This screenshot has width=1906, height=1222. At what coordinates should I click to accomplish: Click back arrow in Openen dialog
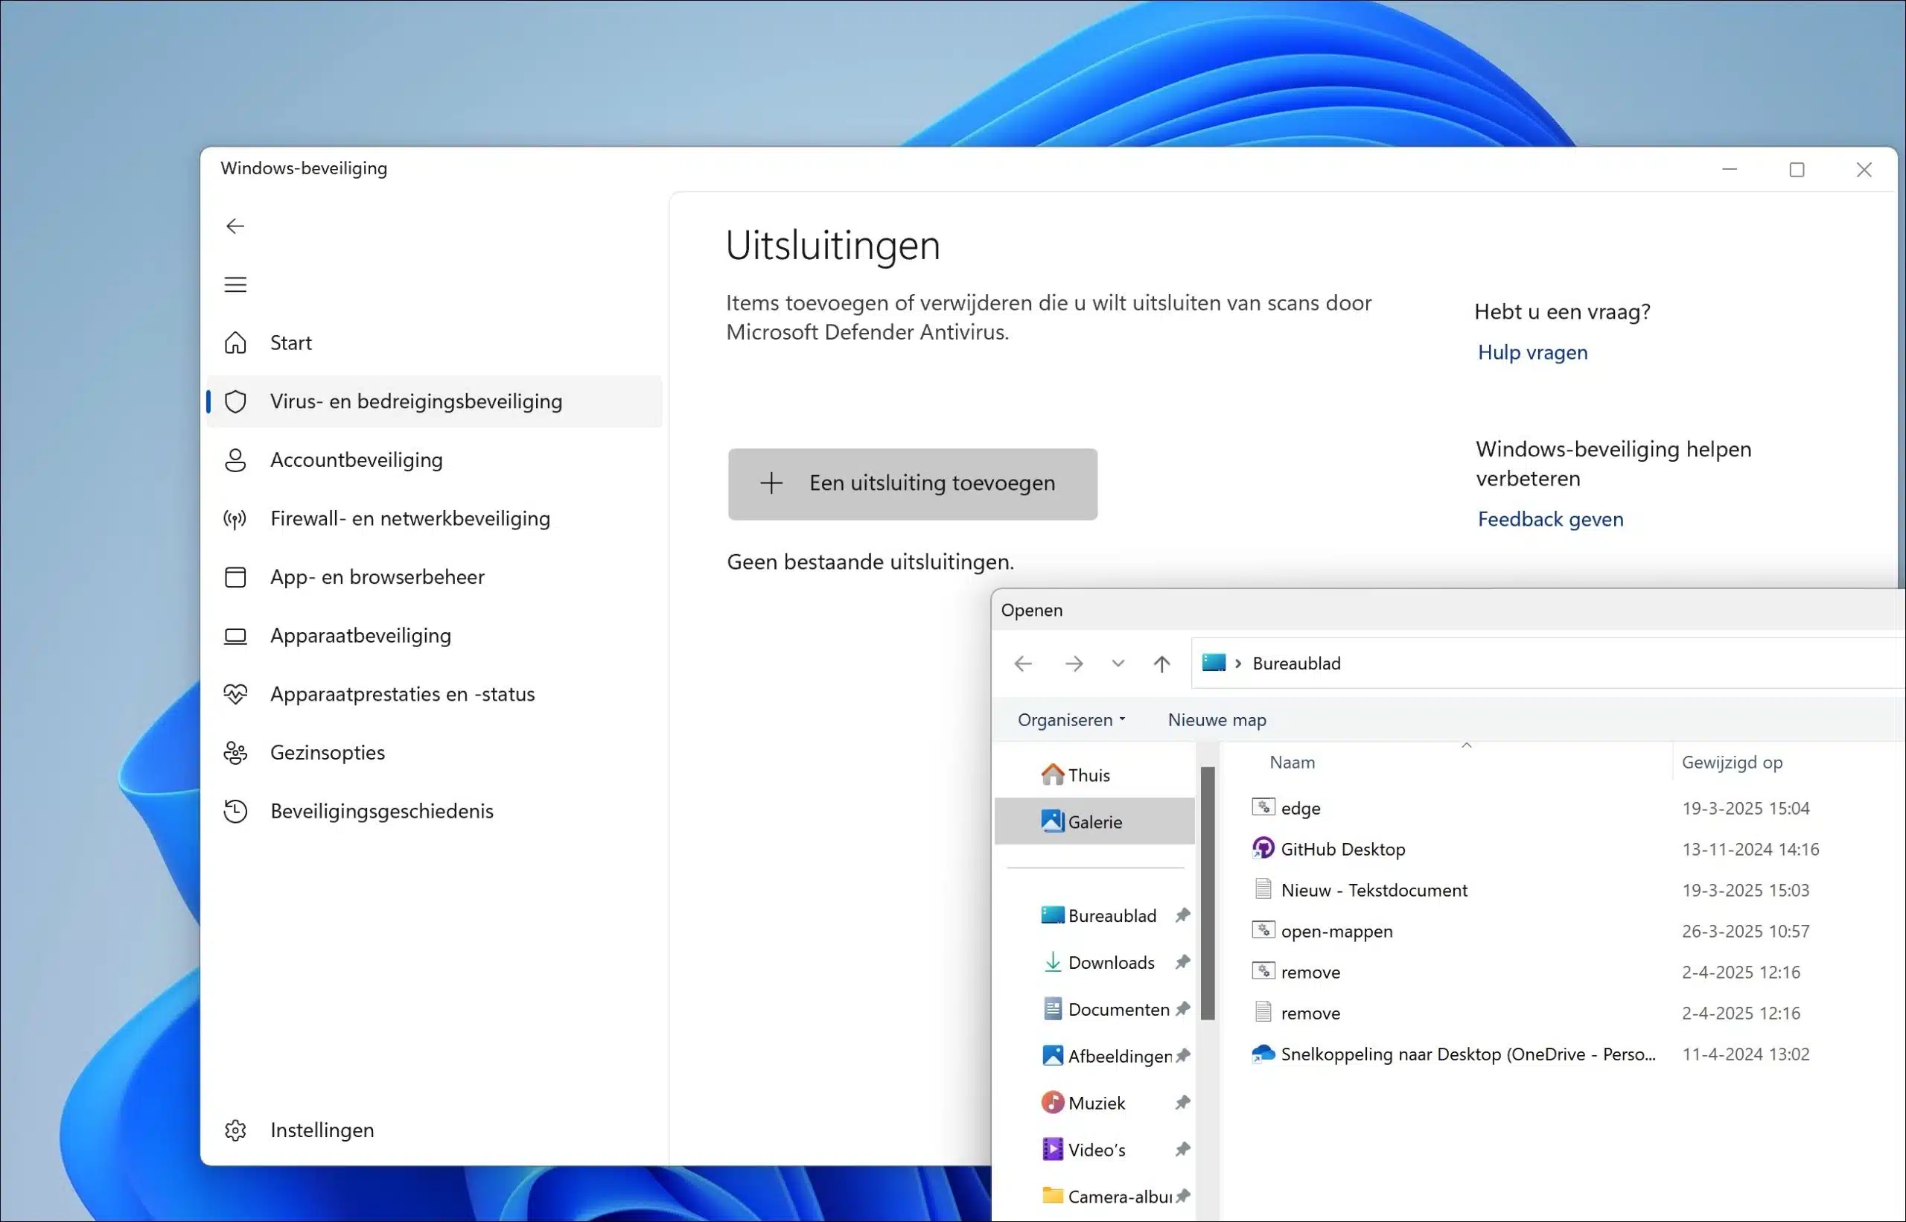click(1023, 663)
